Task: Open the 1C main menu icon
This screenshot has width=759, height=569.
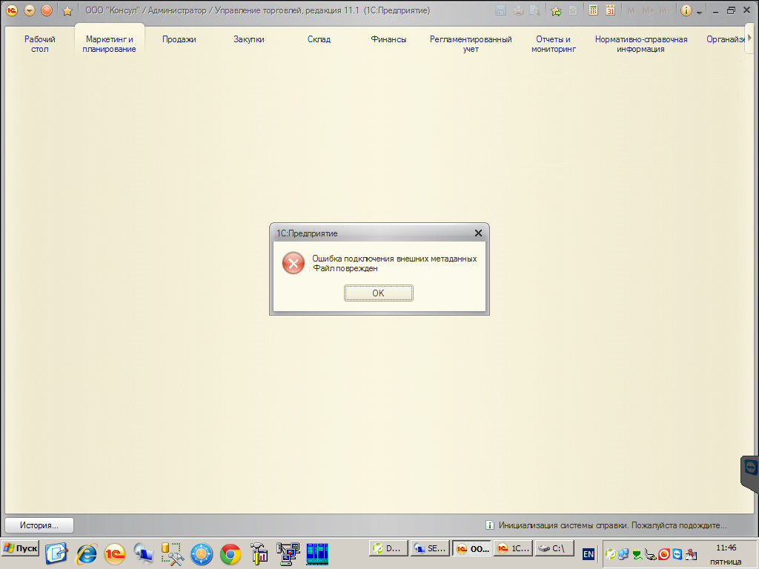Action: click(x=12, y=10)
